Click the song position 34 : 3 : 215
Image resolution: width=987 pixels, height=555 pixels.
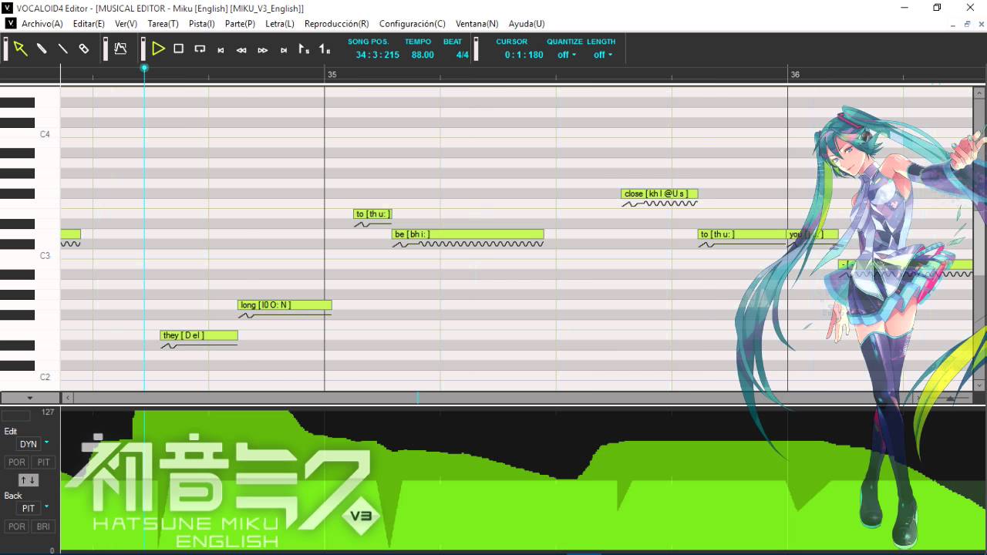(x=377, y=55)
